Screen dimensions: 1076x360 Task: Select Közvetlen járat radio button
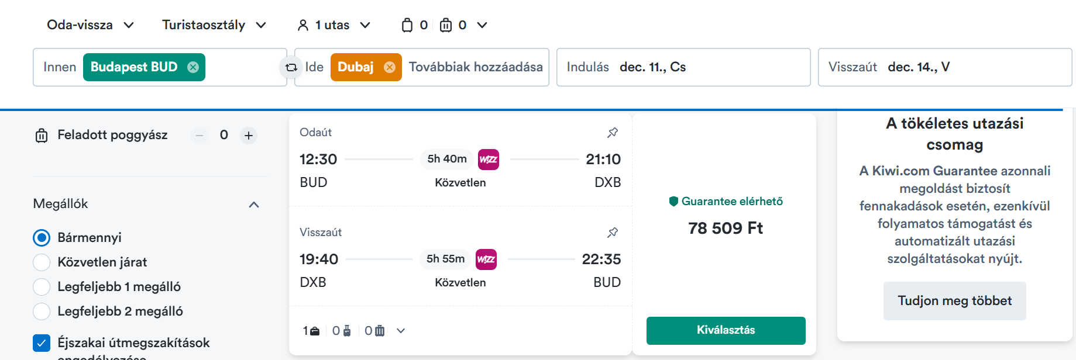[42, 262]
